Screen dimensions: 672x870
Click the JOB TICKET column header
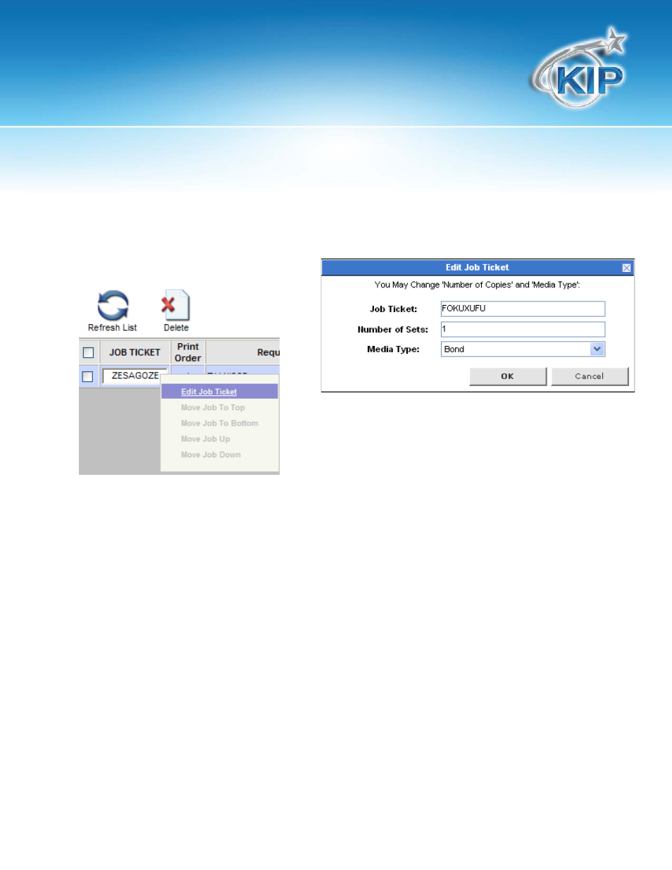(x=135, y=352)
